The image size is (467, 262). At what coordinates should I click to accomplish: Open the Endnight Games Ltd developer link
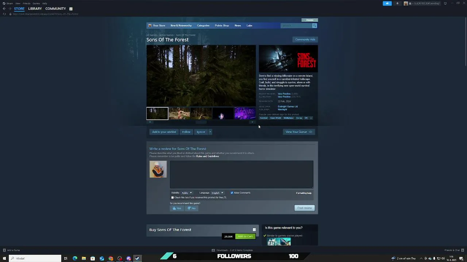point(287,107)
